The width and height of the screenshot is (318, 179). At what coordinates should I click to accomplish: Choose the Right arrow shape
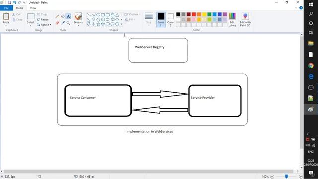tap(108, 20)
